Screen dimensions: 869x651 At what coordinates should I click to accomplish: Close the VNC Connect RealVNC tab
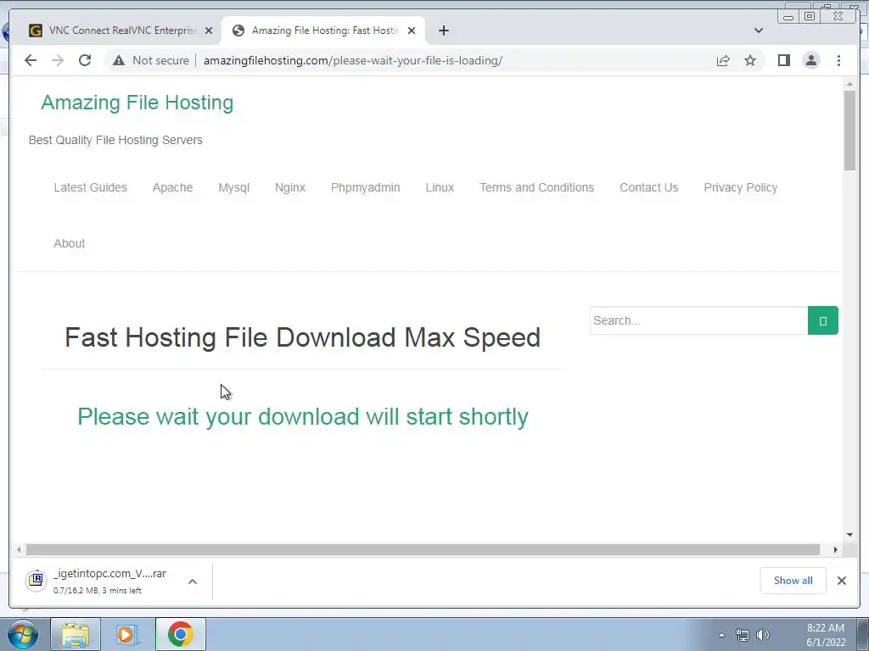point(209,31)
